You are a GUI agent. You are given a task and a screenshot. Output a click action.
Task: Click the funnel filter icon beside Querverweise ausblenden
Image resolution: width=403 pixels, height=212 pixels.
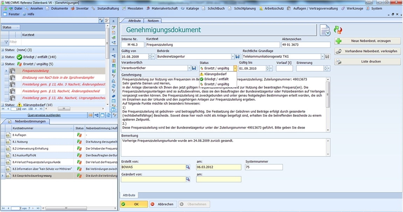click(115, 115)
